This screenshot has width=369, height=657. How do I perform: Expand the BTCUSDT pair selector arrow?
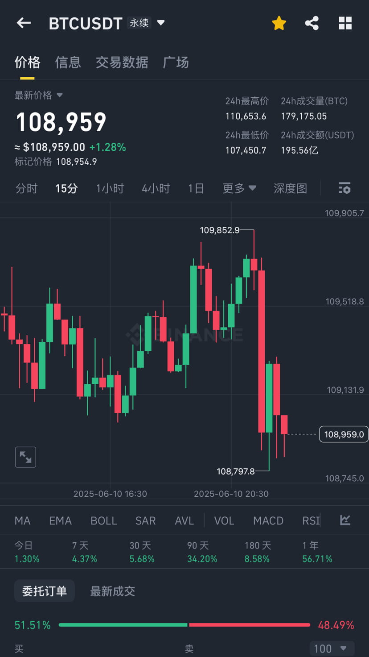coord(161,23)
